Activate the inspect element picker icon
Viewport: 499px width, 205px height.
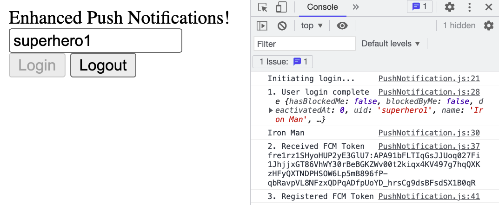(263, 7)
